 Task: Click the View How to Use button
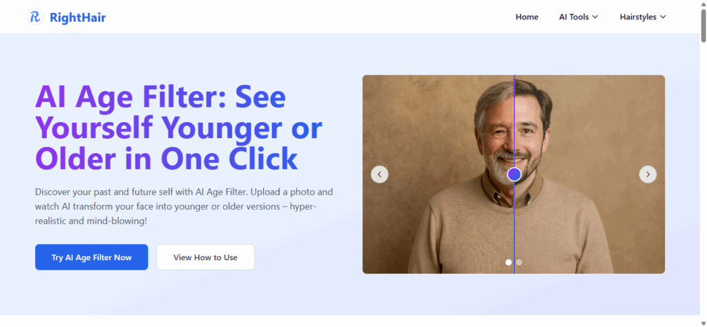click(206, 257)
